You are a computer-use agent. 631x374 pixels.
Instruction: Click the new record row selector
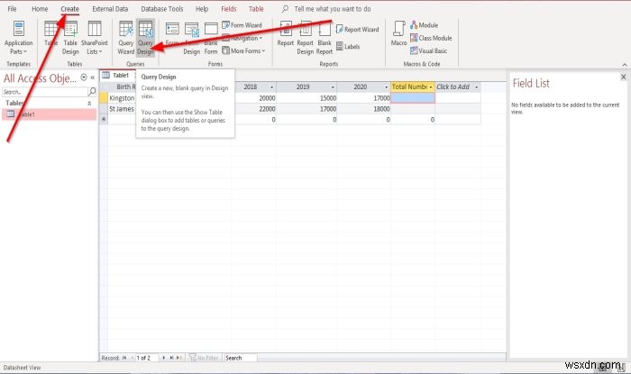pyautogui.click(x=104, y=120)
